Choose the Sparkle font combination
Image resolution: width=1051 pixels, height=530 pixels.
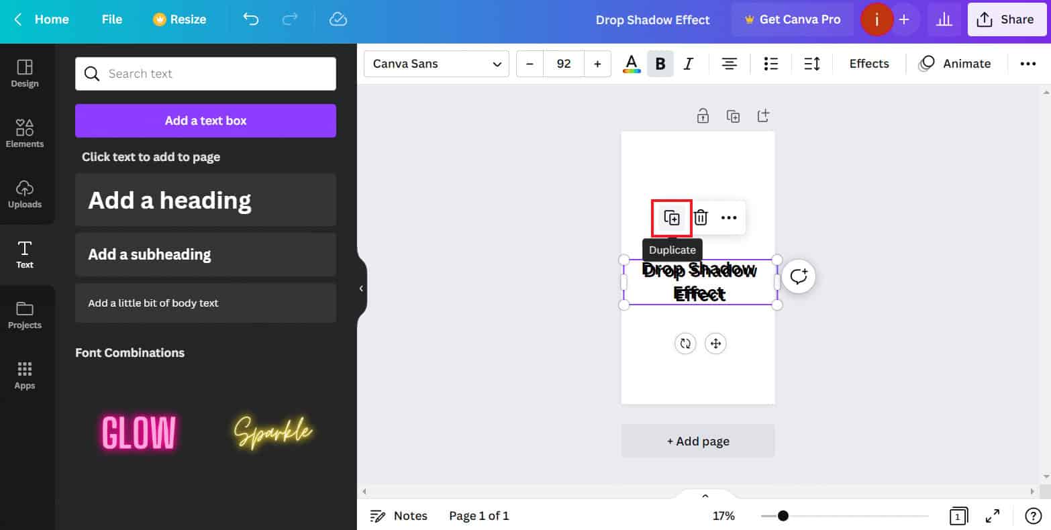pyautogui.click(x=272, y=431)
